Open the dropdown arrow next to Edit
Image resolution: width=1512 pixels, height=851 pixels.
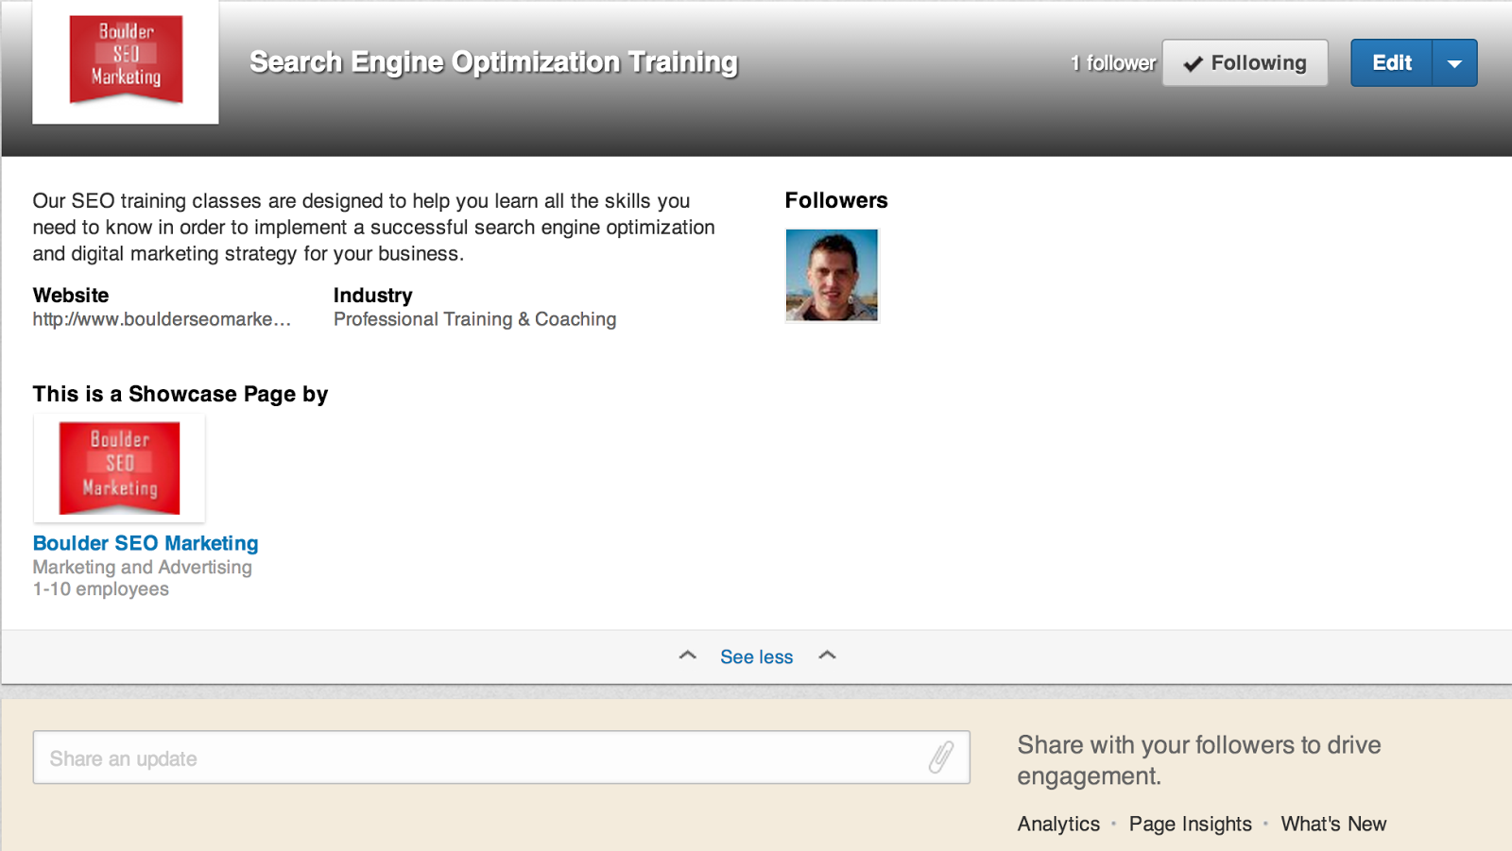click(x=1454, y=63)
